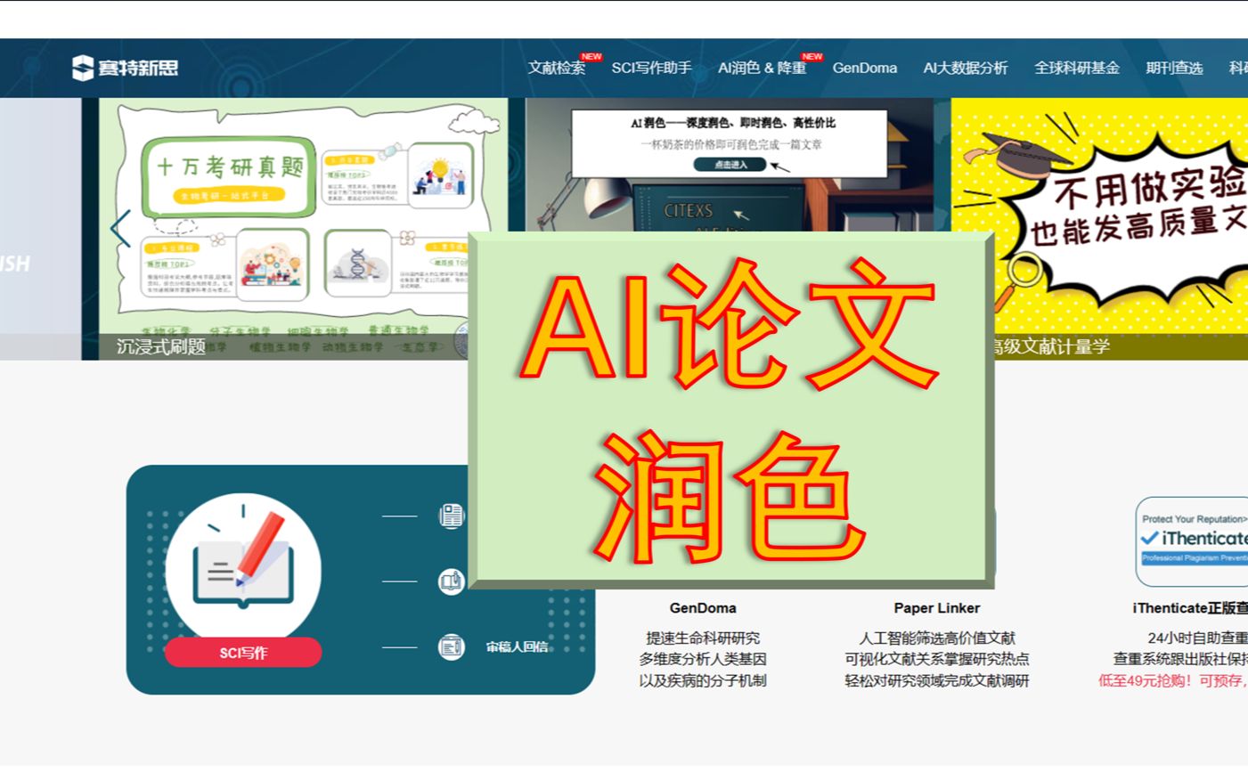Click the text 多维度分析人类基因

pos(703,660)
